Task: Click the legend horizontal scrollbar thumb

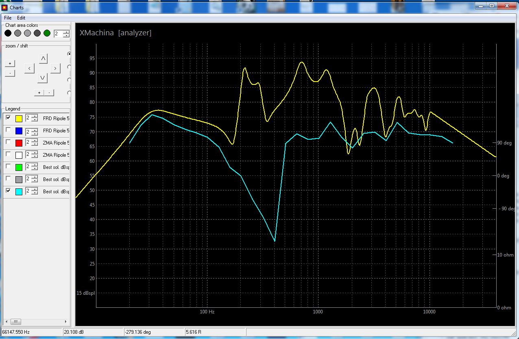Action: (15, 322)
